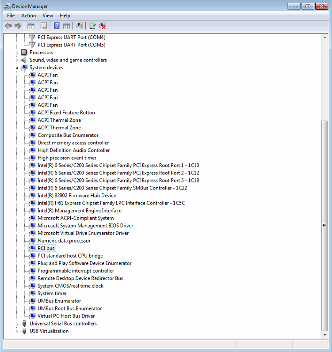
Task: Select PCI Express UART Port (COM4)
Action: (x=71, y=38)
